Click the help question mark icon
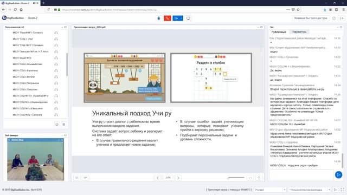The width and height of the screenshot is (347, 195). [x=334, y=18]
